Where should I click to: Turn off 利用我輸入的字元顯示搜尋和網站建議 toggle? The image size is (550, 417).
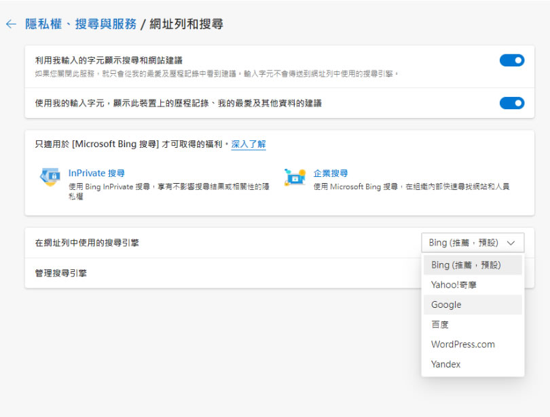tap(512, 60)
